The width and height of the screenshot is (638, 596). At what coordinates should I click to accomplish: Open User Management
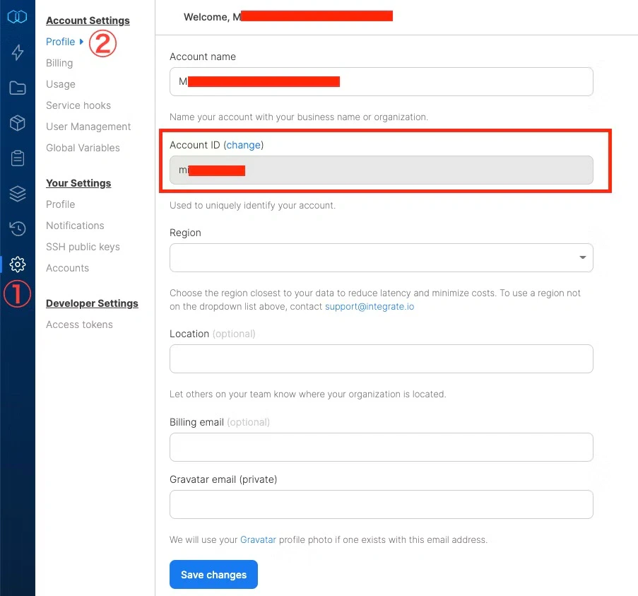point(88,127)
